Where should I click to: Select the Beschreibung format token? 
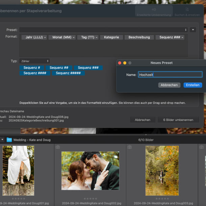coord(139,37)
